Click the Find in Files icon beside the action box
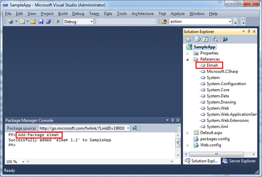This screenshot has height=177, width=262. pyautogui.click(x=164, y=22)
